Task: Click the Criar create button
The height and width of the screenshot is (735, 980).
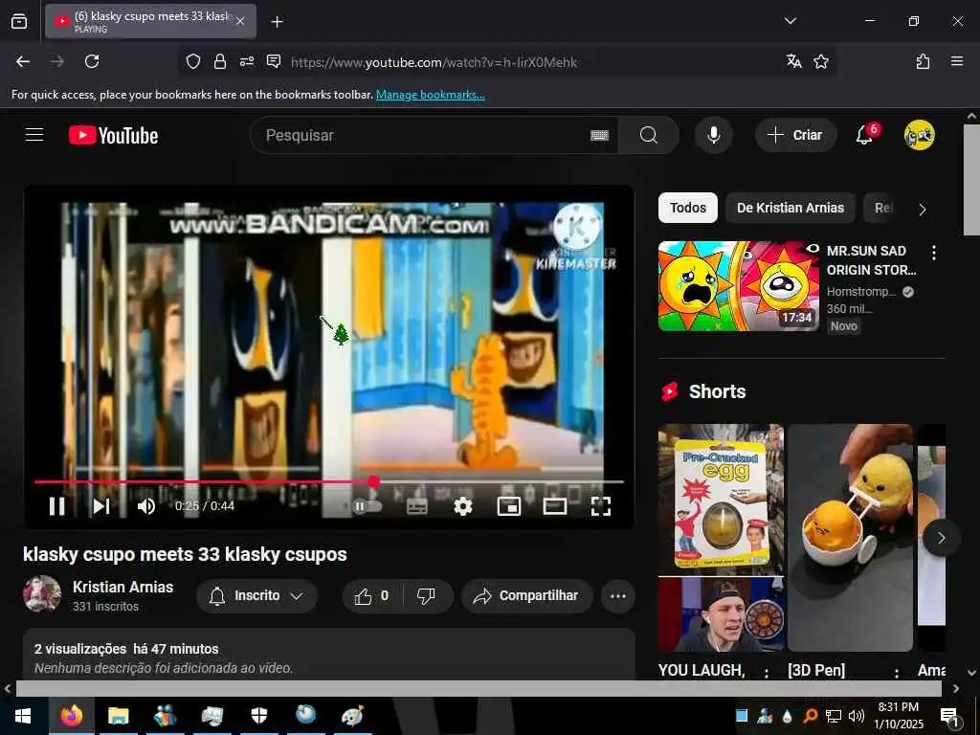Action: (x=795, y=135)
